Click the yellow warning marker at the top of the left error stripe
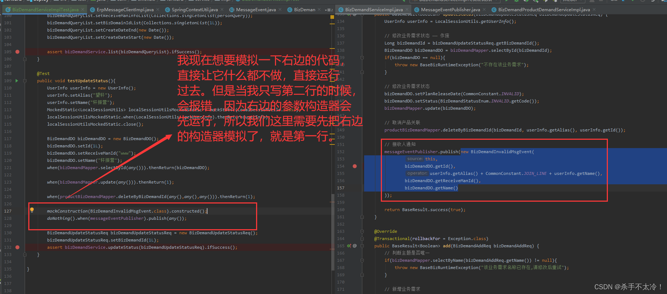Screen dimensions: 667x294 click(332, 17)
